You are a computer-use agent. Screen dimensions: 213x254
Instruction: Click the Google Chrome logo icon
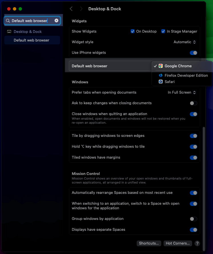coord(161,66)
